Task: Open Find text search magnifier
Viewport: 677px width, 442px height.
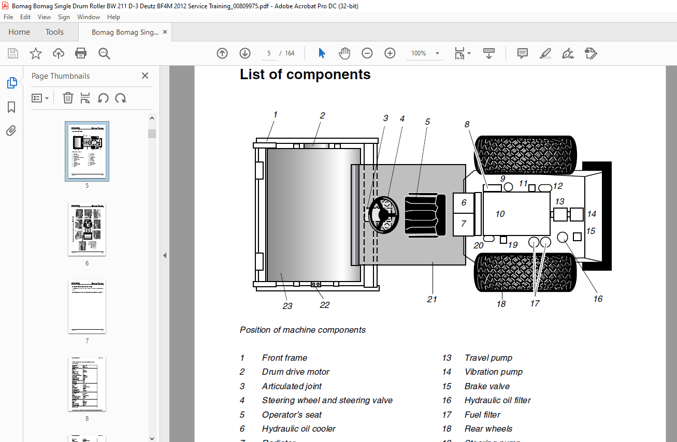Action: coord(104,53)
